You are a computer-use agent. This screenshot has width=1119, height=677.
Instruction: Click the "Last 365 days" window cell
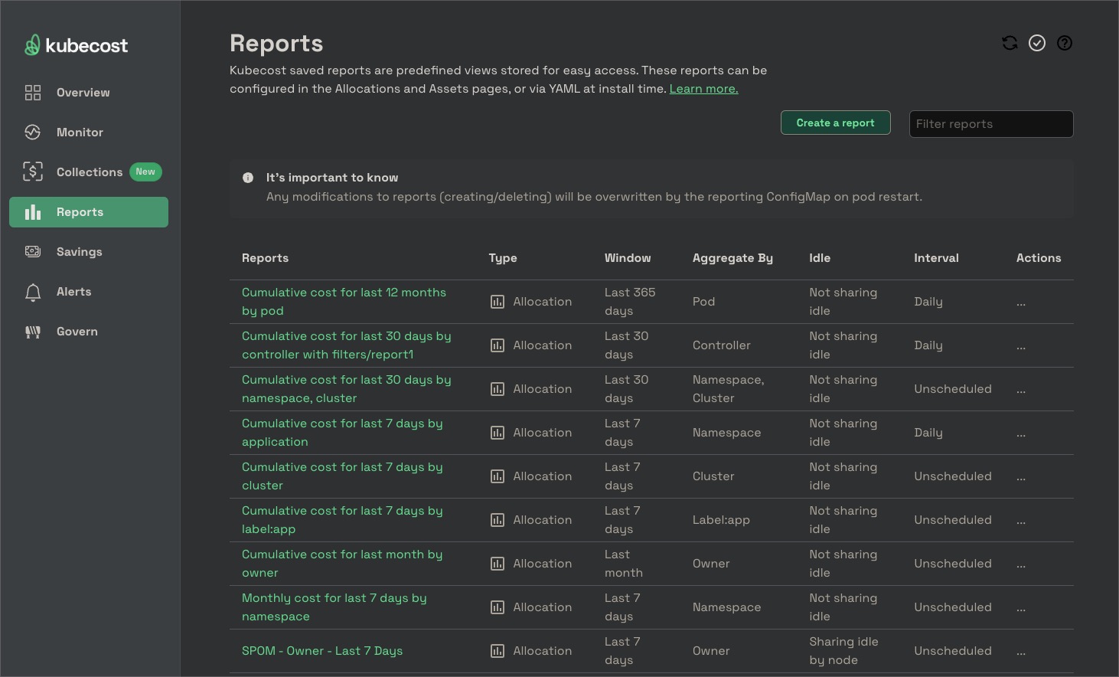630,302
